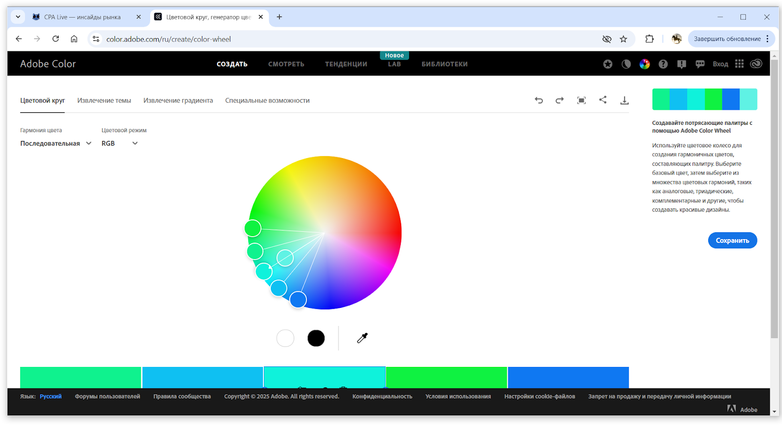Click the feedback exclamation bubble icon
Screen dimensions: 782x425
[681, 64]
